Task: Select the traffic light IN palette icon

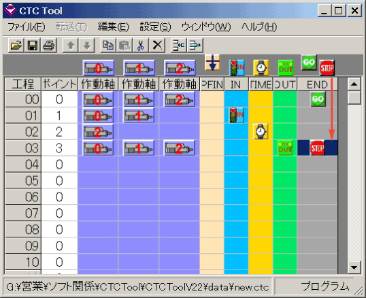Action: pyautogui.click(x=237, y=68)
